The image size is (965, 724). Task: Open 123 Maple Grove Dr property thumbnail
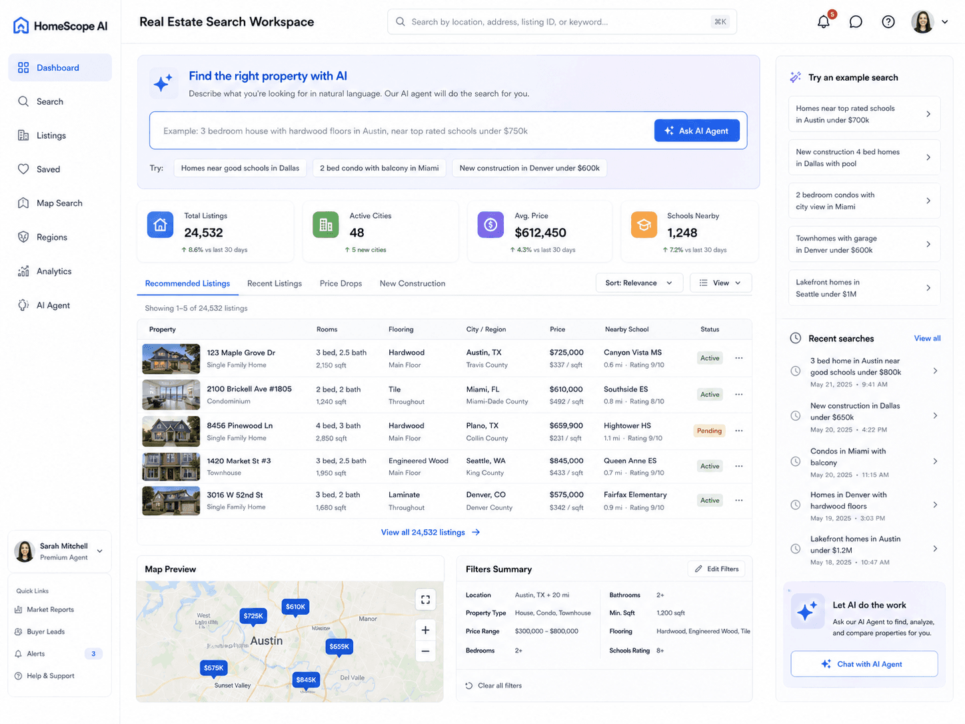(171, 359)
